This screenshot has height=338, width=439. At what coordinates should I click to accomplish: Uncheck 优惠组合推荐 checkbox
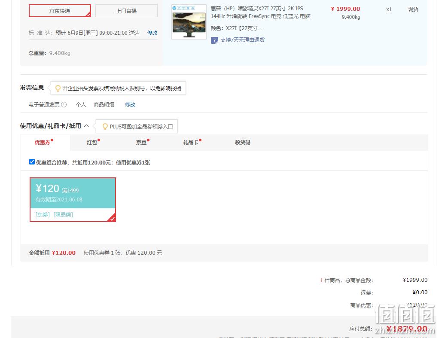(32, 162)
